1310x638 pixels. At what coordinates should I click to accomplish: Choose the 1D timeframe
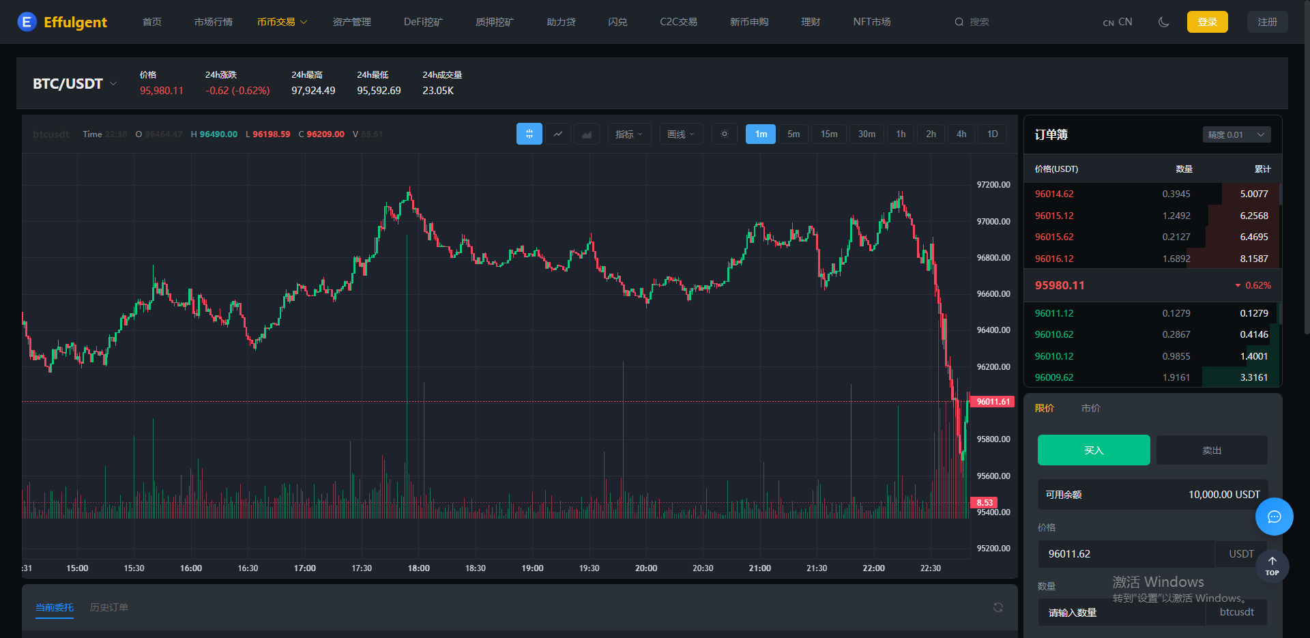pos(992,134)
